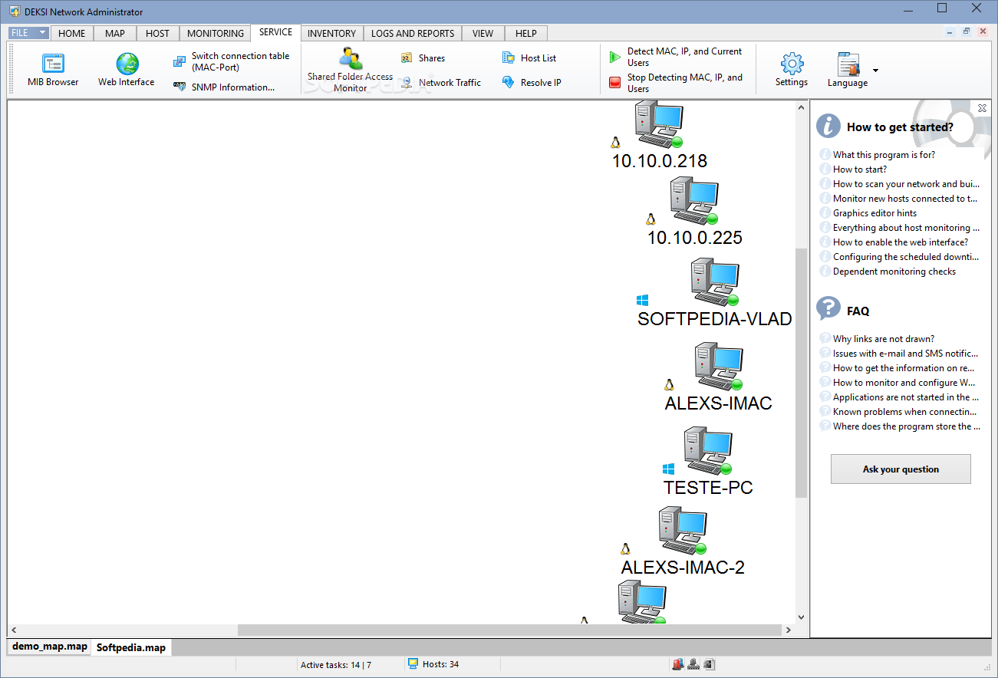Click the TESTE-PC host label
Viewport: 998px width, 678px height.
point(708,487)
